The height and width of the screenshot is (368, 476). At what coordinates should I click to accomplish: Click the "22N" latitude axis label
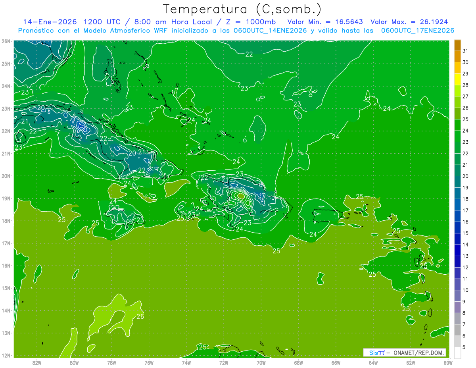[x=6, y=131]
